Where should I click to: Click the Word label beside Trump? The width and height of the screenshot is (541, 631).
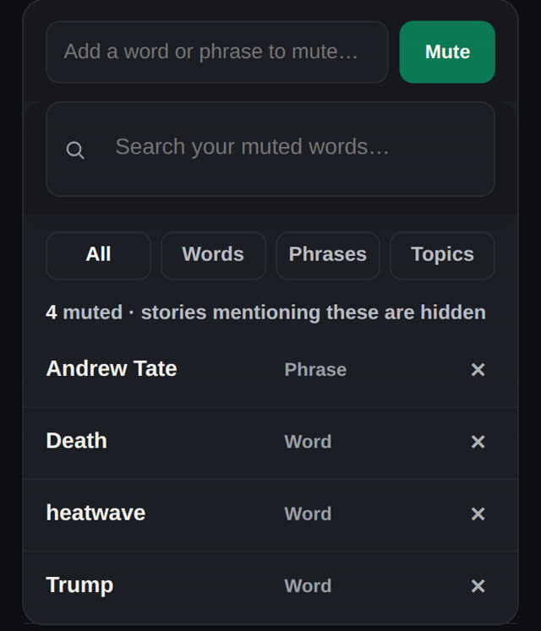(308, 585)
